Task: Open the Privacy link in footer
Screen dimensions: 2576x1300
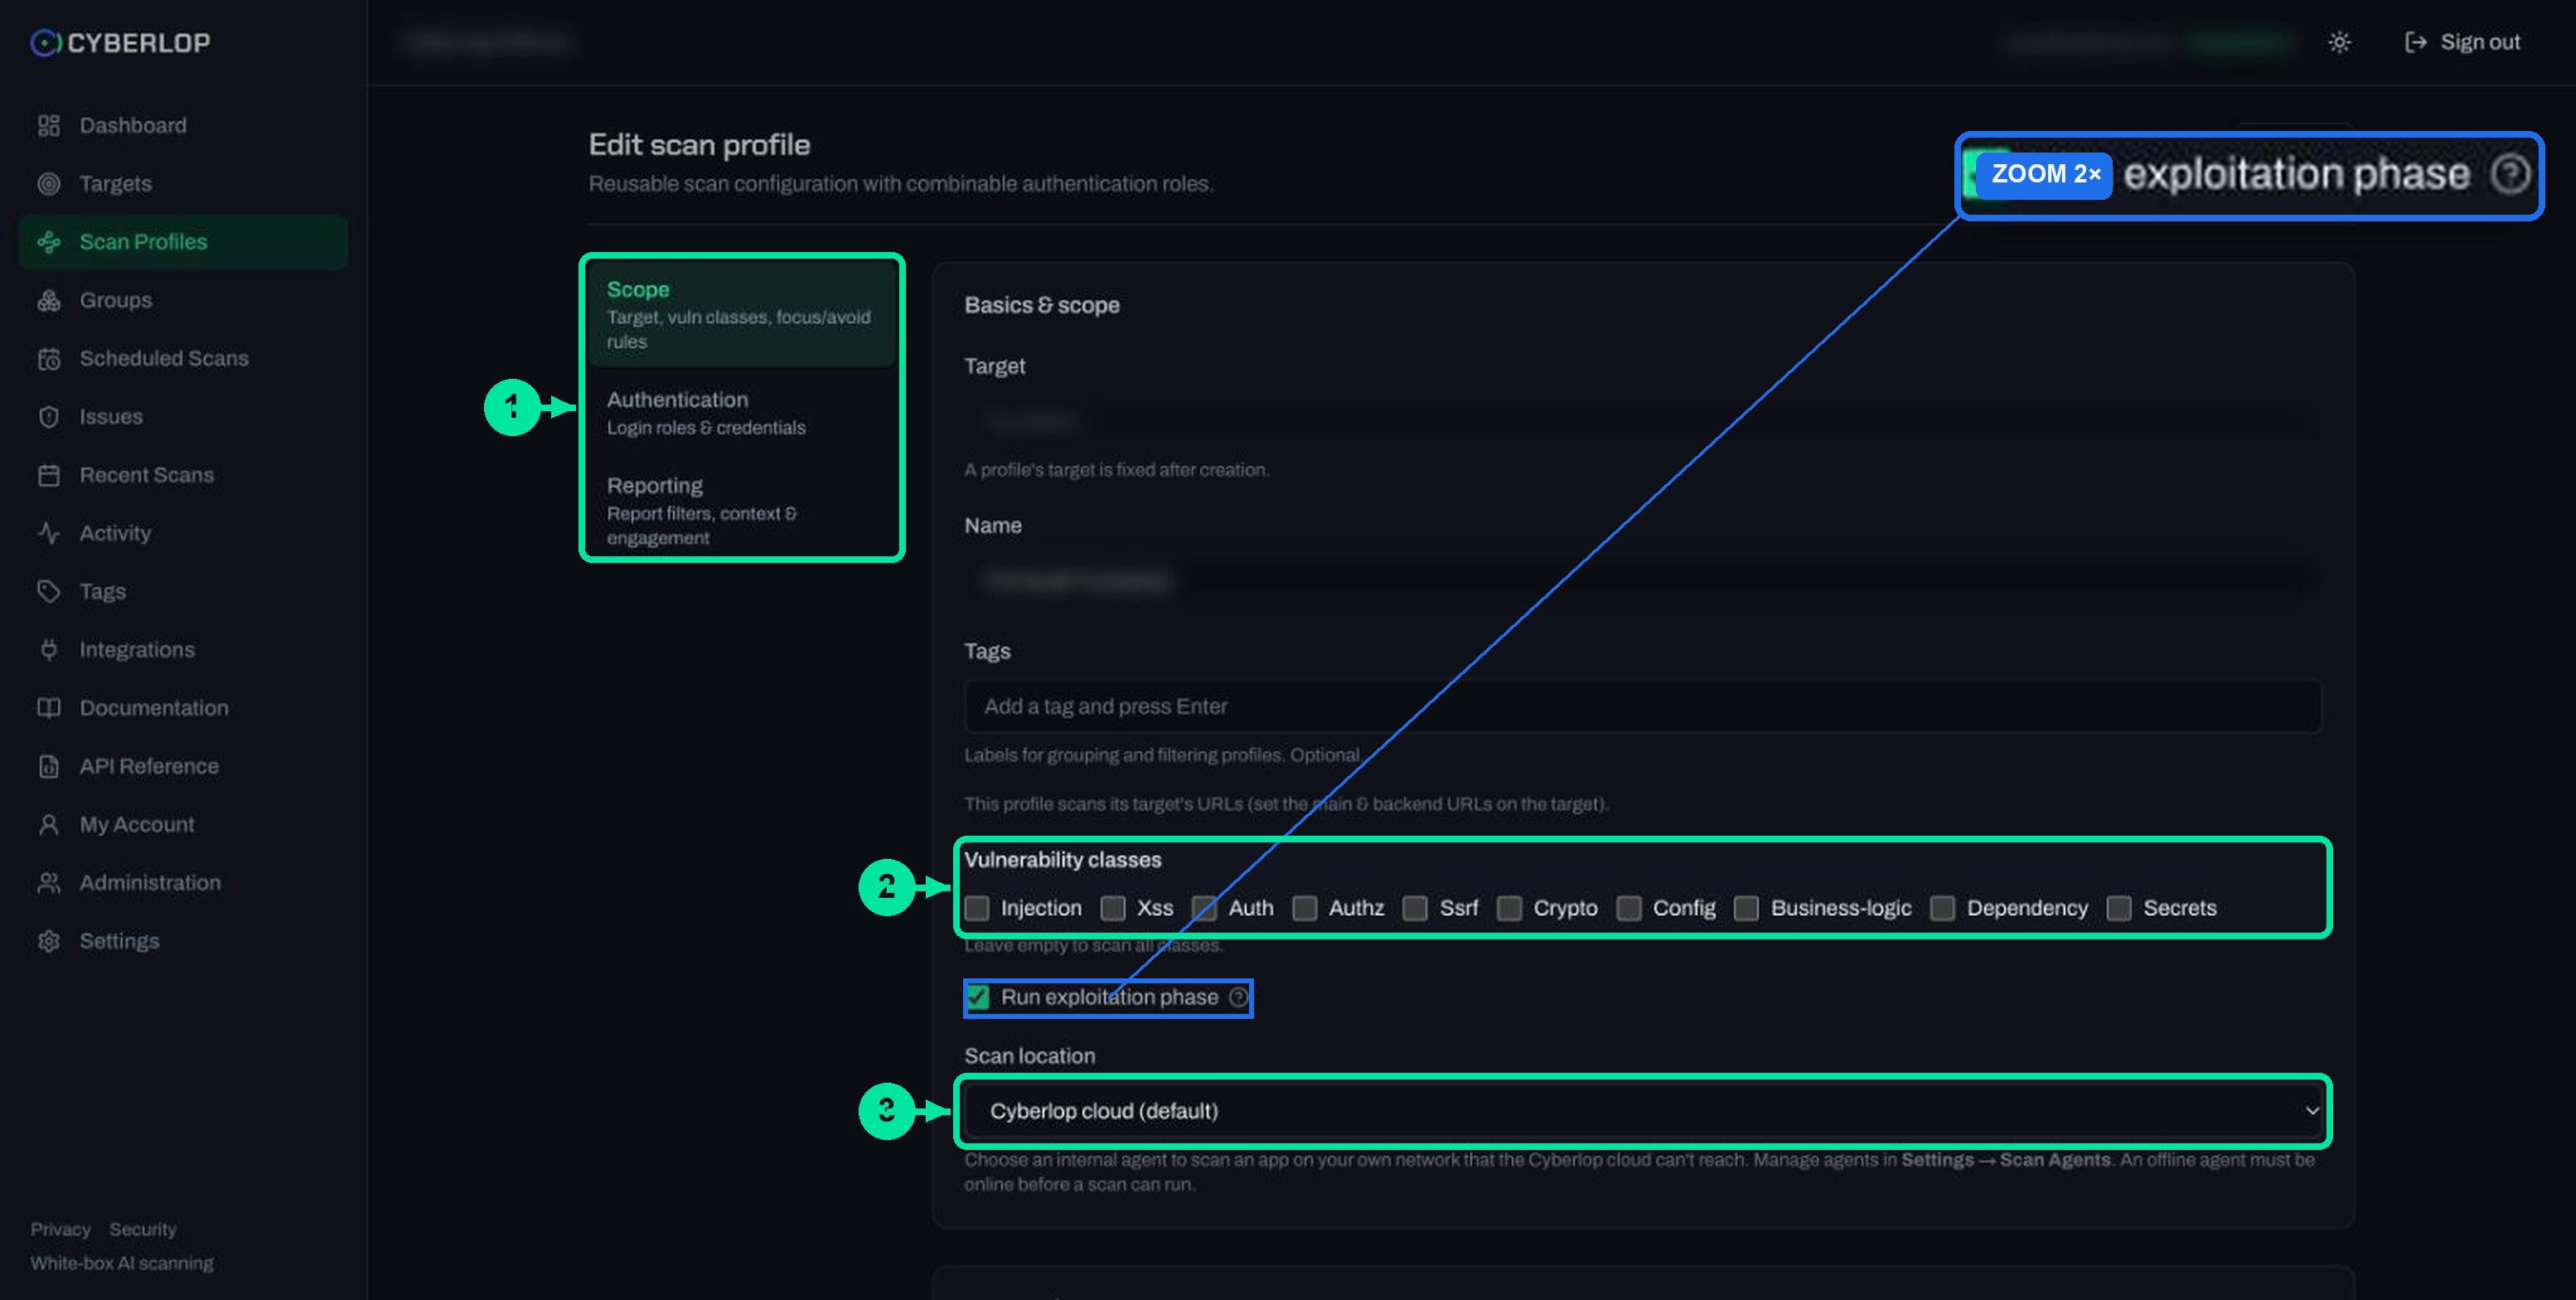Action: (60, 1229)
